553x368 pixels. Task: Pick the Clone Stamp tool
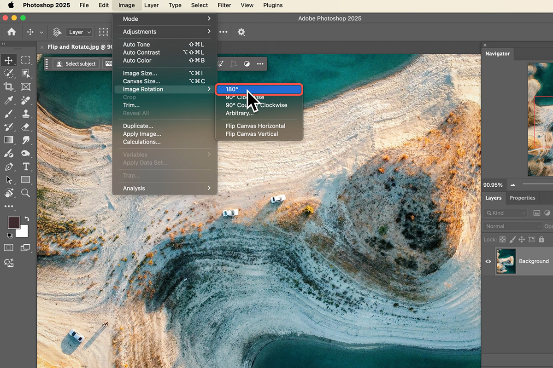(26, 113)
